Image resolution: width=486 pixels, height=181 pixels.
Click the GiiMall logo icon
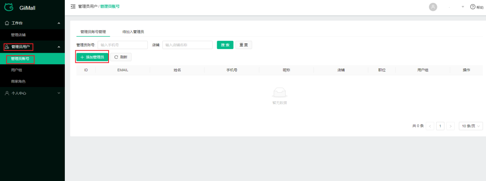9,7
